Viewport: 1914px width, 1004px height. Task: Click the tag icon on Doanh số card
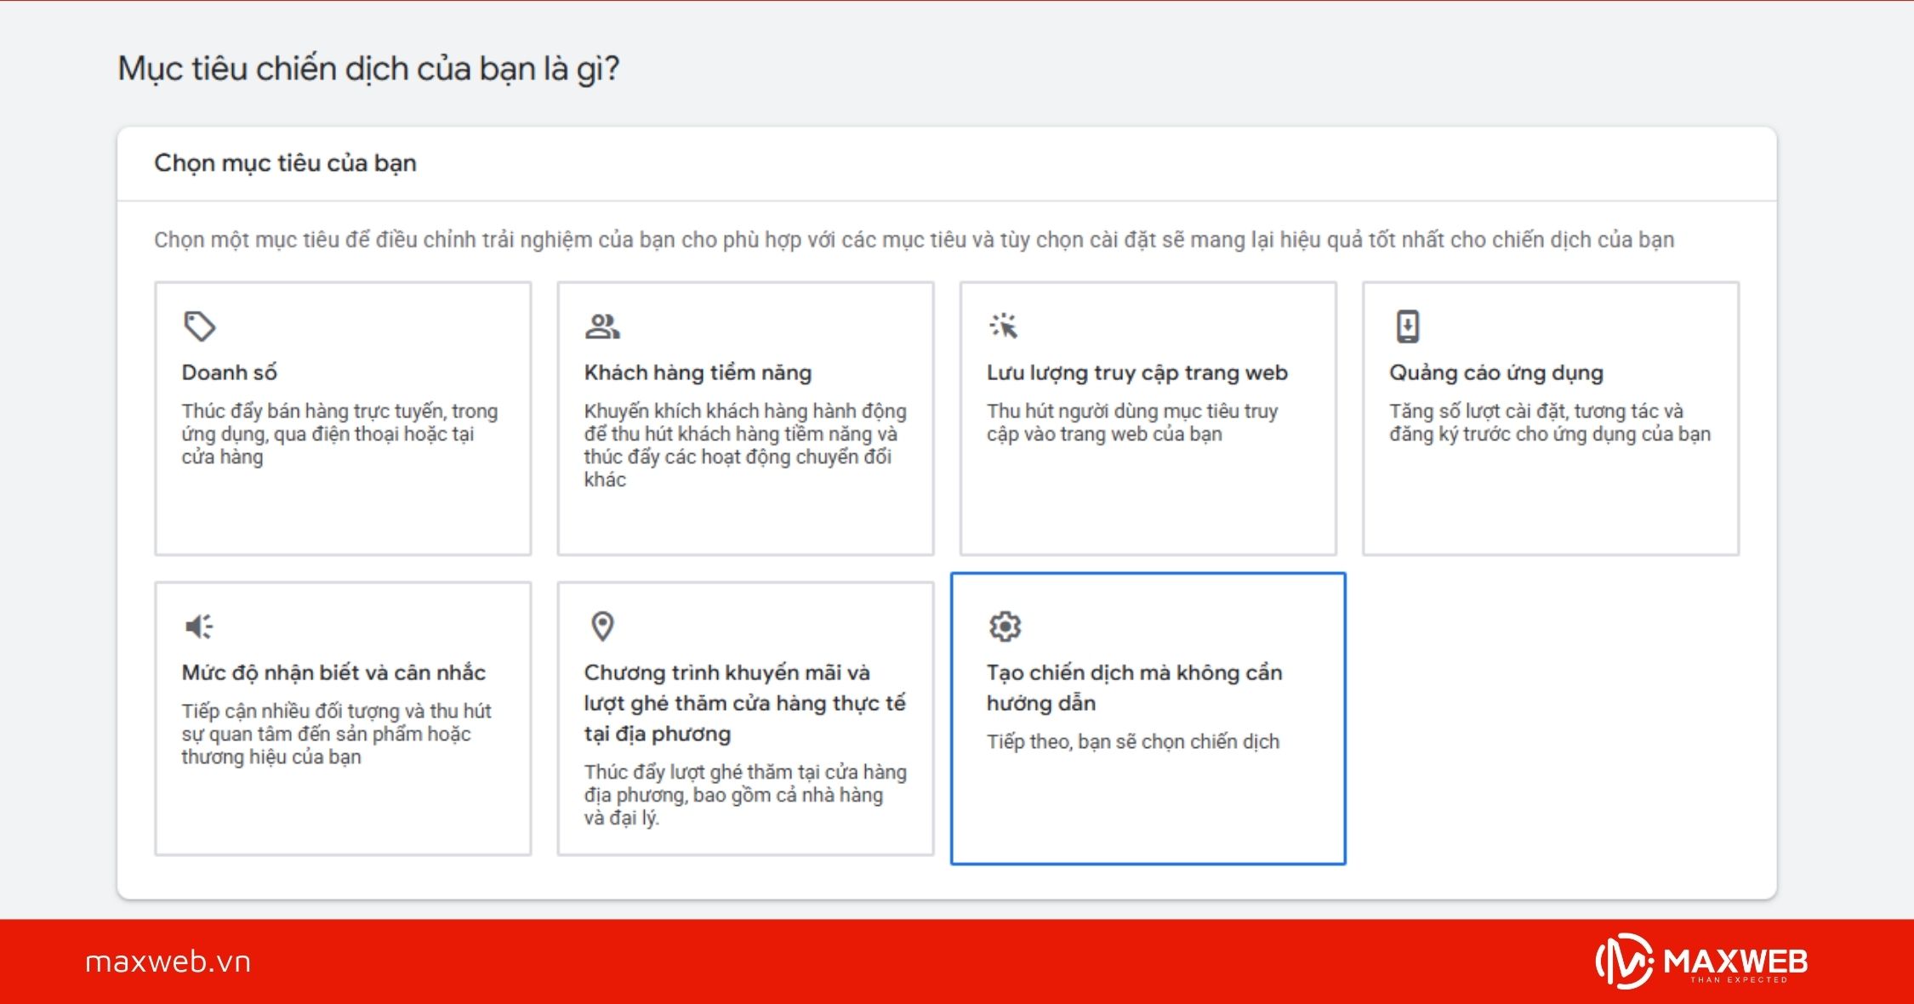tap(200, 326)
